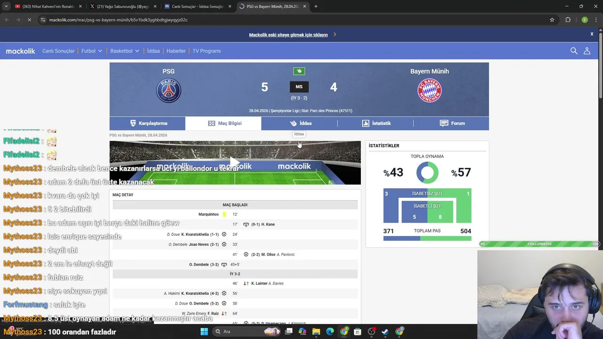The height and width of the screenshot is (339, 603).
Task: Click Marquinhos player name
Action: (209, 214)
